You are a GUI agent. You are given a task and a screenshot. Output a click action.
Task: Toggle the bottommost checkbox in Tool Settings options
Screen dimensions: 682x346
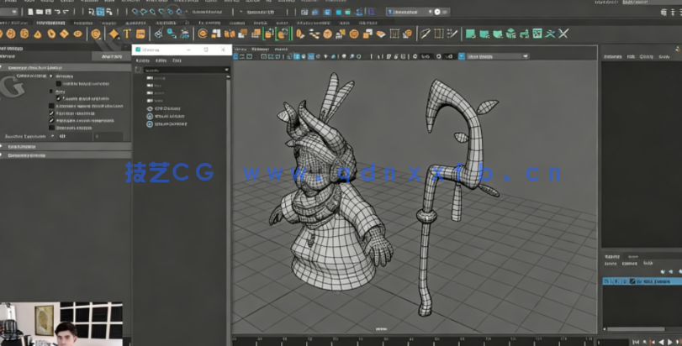click(50, 128)
